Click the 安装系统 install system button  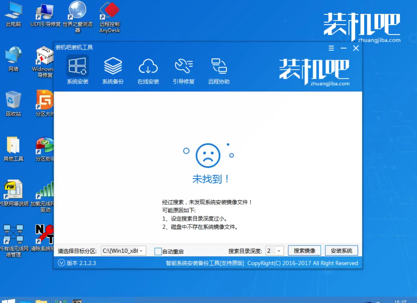pyautogui.click(x=341, y=251)
